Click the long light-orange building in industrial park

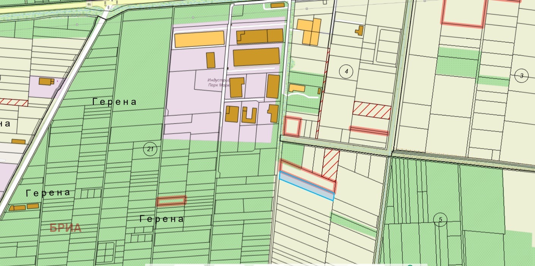tap(199, 39)
